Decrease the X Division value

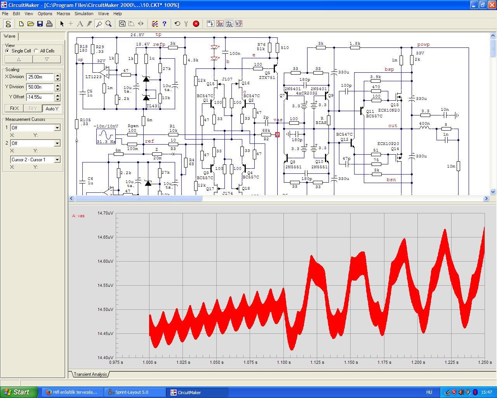pyautogui.click(x=57, y=79)
